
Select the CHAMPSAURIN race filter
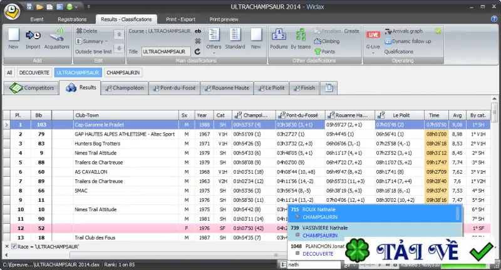coord(123,72)
